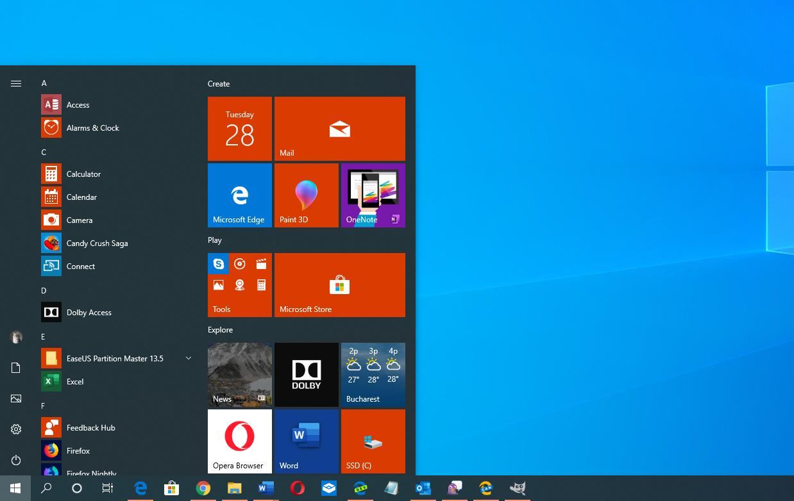Open Candy Crush Saga
The width and height of the screenshot is (794, 501).
point(115,243)
